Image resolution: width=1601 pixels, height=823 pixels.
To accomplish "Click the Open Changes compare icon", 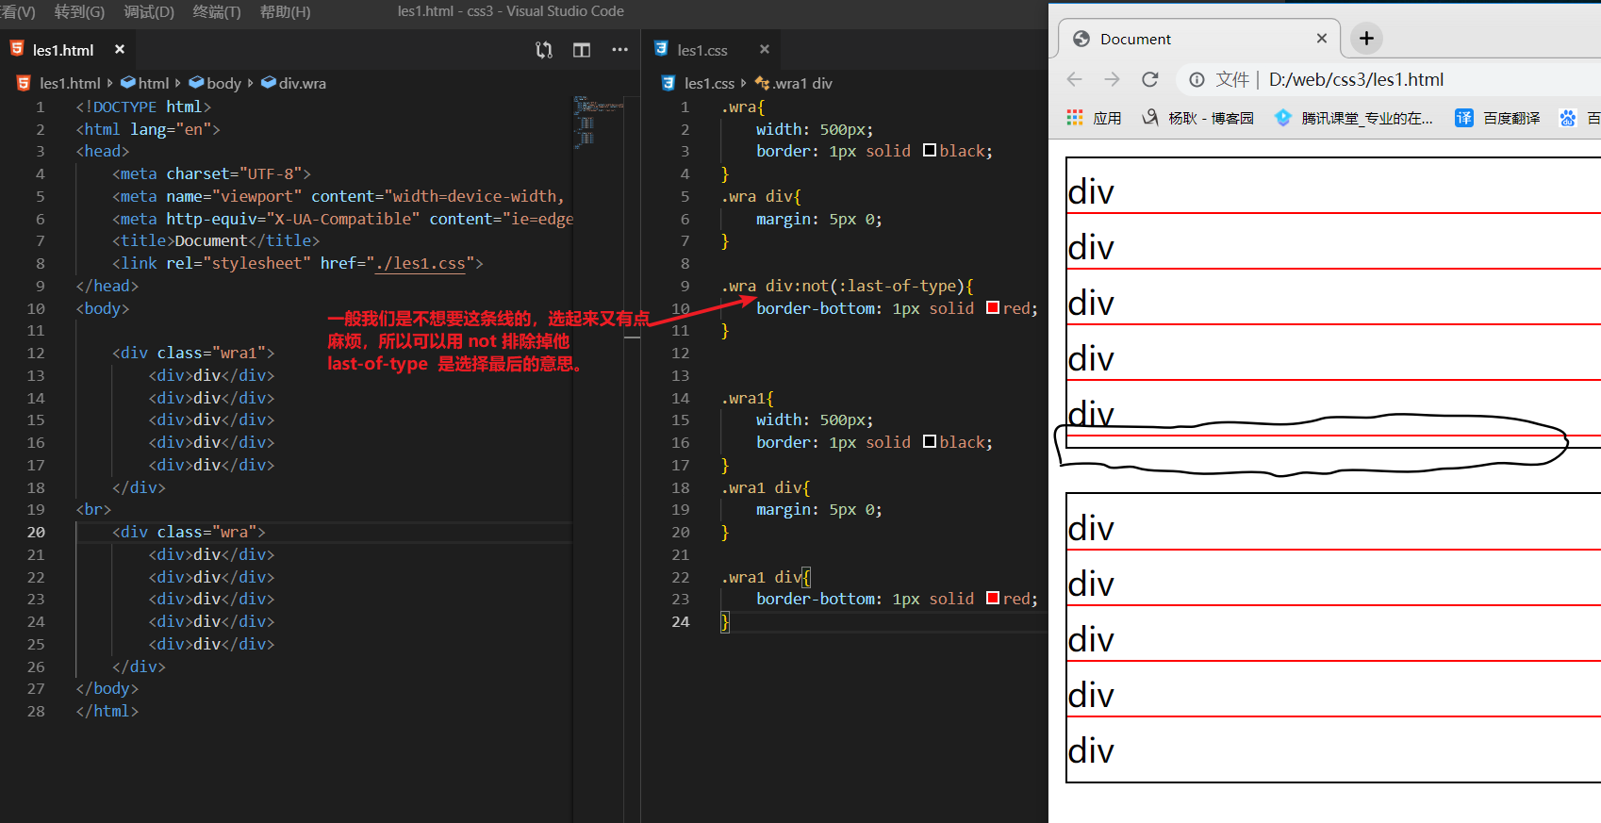I will click(x=544, y=50).
